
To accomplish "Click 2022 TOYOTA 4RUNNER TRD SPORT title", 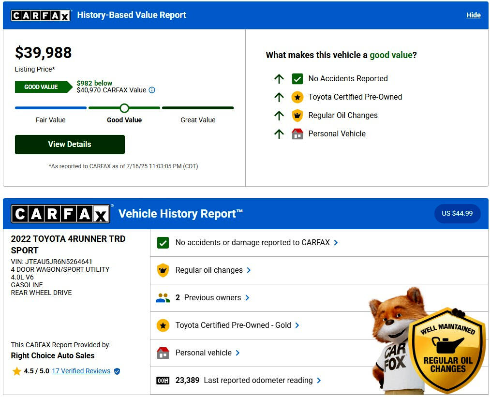I will (68, 245).
